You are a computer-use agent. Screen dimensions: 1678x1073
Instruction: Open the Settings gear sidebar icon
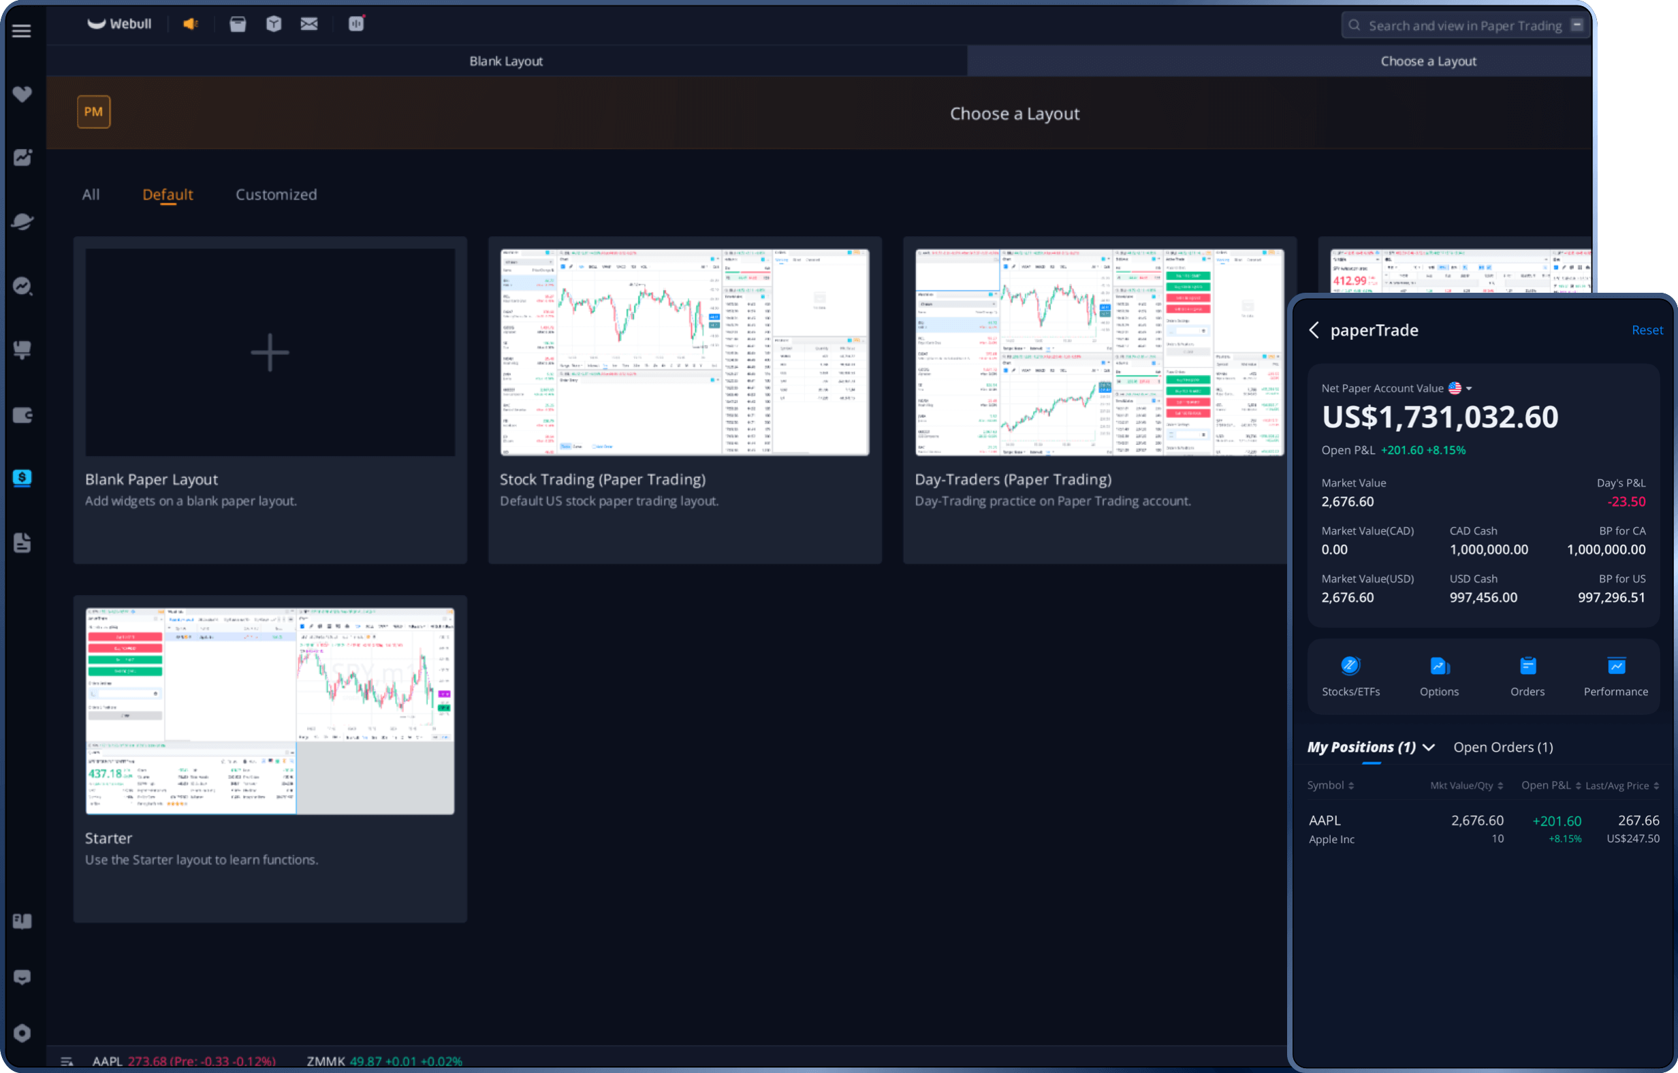22,1033
